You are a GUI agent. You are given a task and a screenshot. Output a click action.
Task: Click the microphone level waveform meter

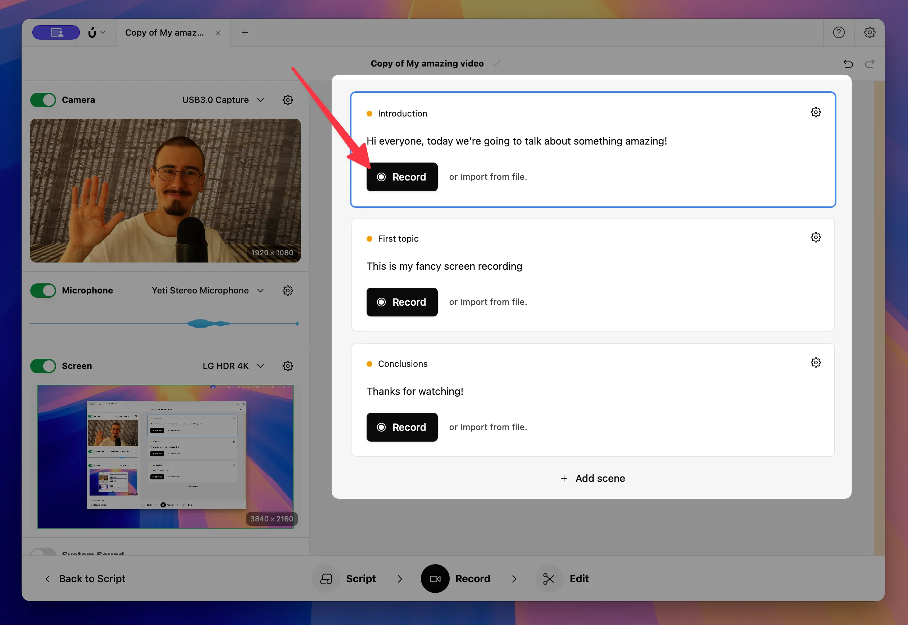(x=164, y=323)
